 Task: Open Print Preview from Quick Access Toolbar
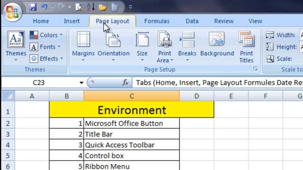point(79,7)
